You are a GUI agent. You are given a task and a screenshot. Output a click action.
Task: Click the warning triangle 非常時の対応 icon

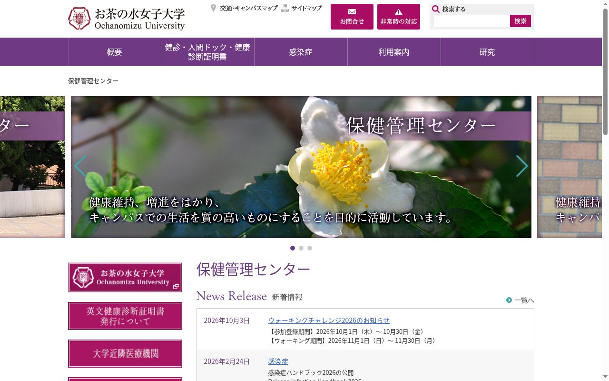click(x=399, y=12)
